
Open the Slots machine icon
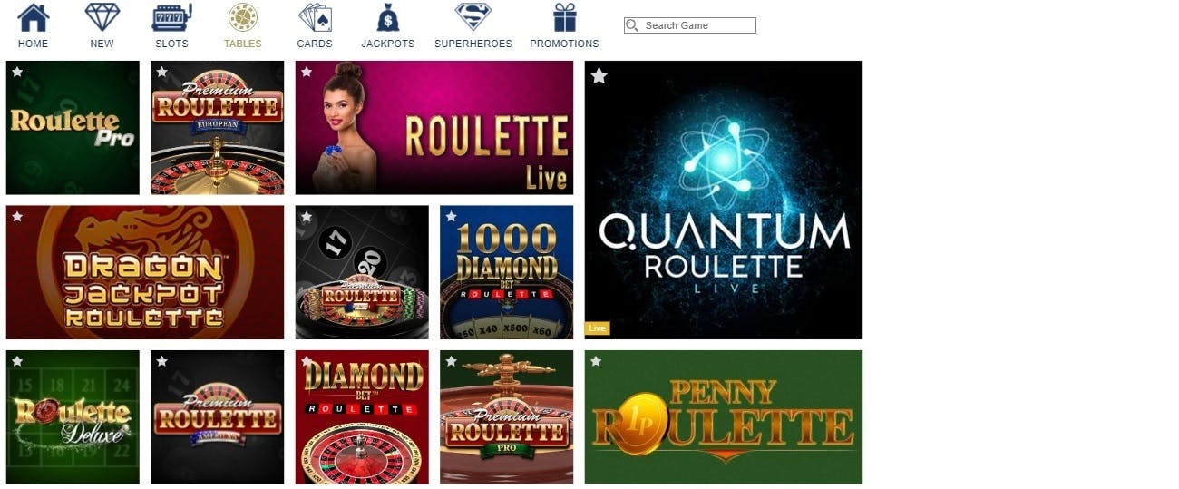coord(171,17)
